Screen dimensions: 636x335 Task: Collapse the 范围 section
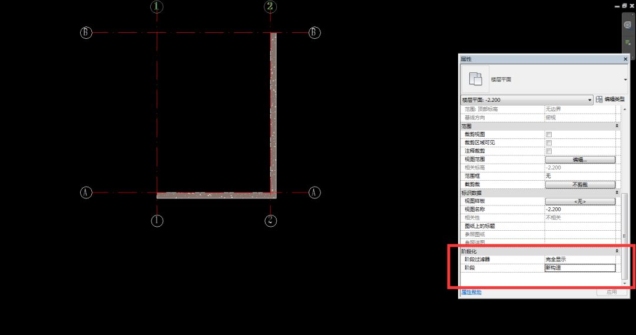click(617, 126)
